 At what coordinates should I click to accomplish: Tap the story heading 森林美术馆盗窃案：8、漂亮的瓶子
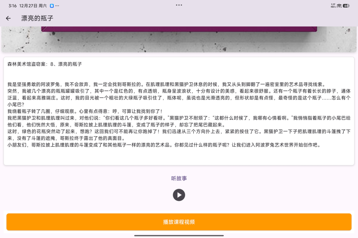(44, 64)
